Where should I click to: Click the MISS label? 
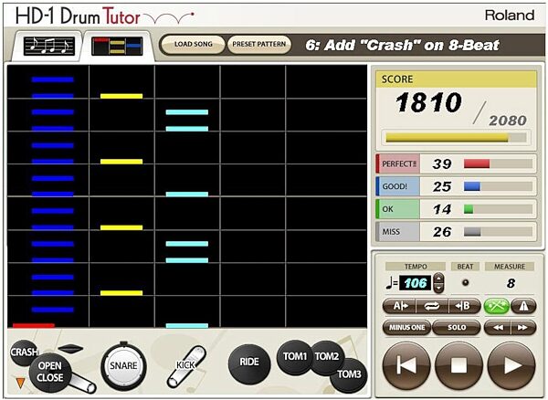point(391,232)
